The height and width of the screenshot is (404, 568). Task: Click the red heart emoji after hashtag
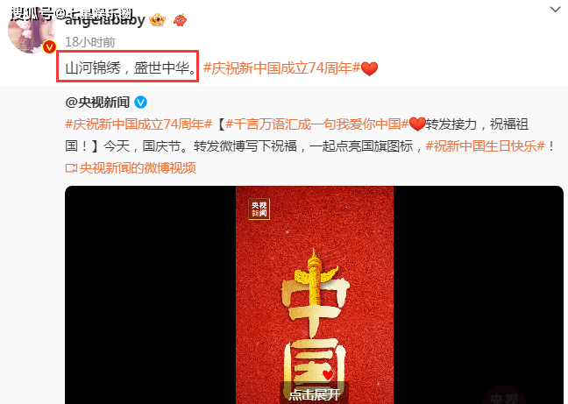click(x=370, y=68)
